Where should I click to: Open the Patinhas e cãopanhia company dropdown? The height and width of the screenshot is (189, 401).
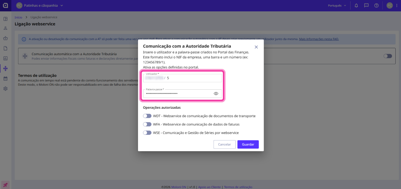[x=39, y=5]
